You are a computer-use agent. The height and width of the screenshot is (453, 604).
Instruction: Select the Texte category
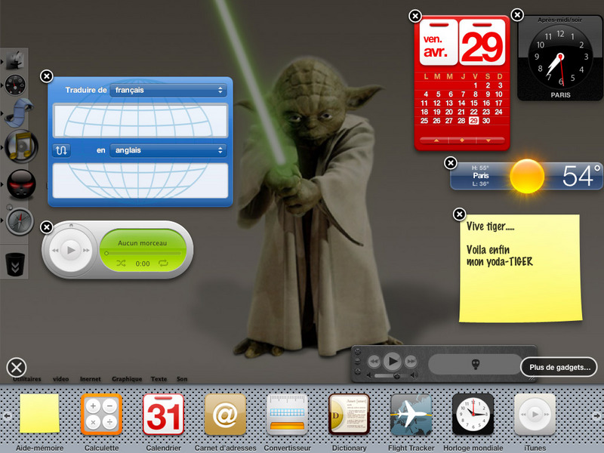[x=159, y=379]
